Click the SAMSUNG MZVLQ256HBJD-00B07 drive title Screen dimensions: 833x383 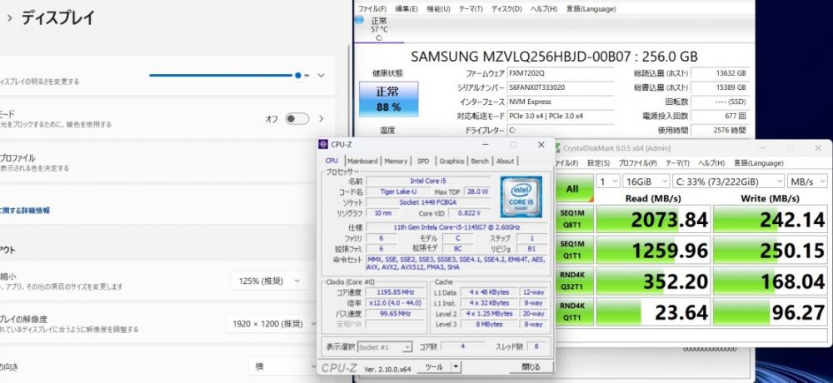click(x=554, y=57)
